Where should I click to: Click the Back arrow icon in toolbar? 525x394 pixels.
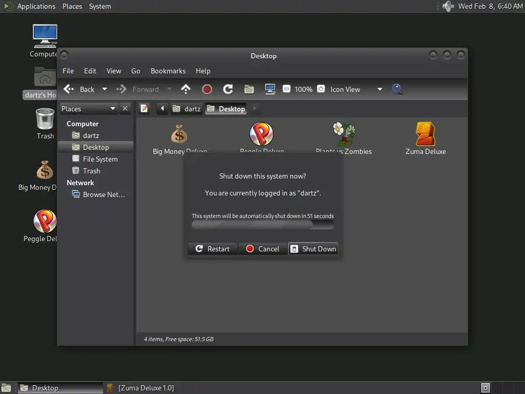69,89
